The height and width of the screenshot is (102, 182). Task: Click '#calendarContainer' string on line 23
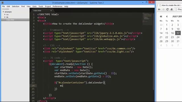(71, 82)
